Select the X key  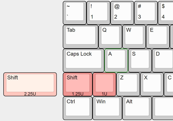152,84
